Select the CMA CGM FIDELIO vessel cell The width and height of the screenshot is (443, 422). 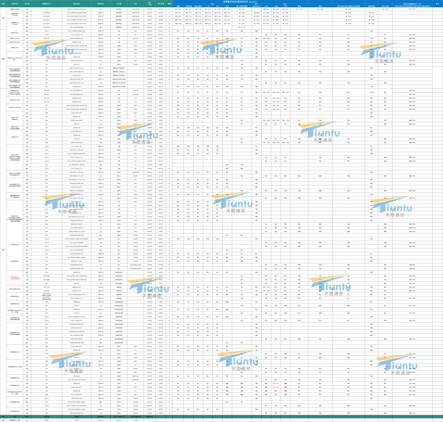click(x=76, y=380)
